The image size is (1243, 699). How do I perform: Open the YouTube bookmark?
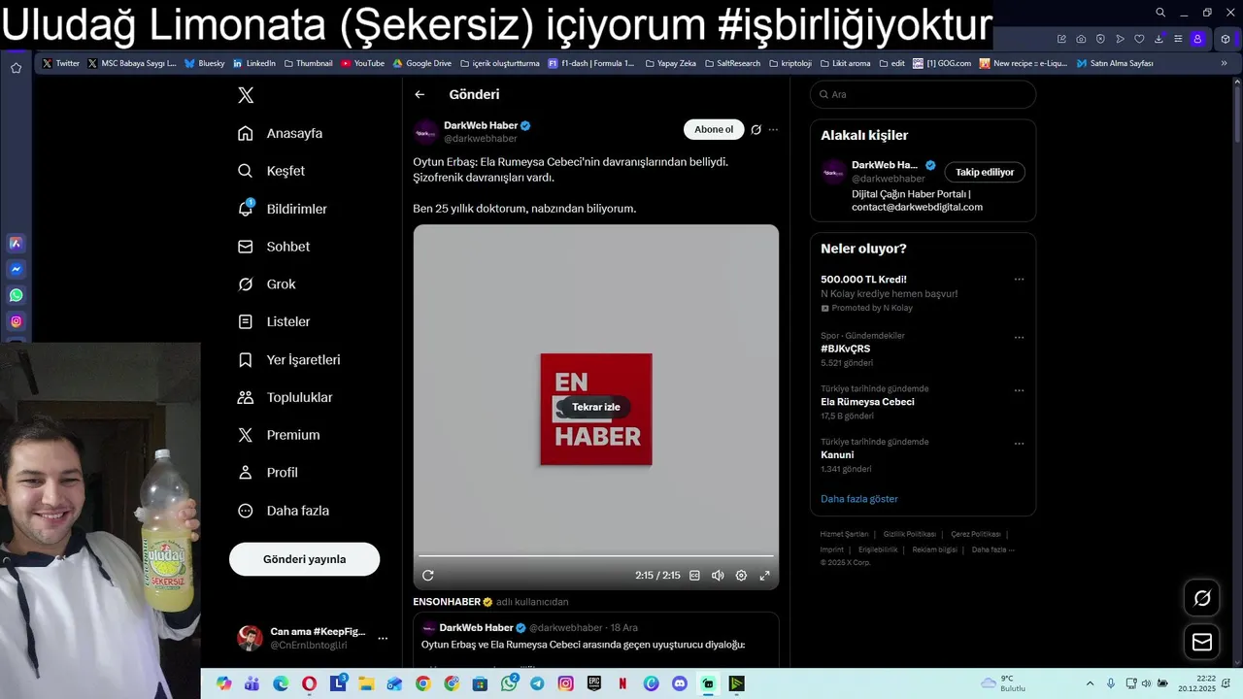pos(362,63)
